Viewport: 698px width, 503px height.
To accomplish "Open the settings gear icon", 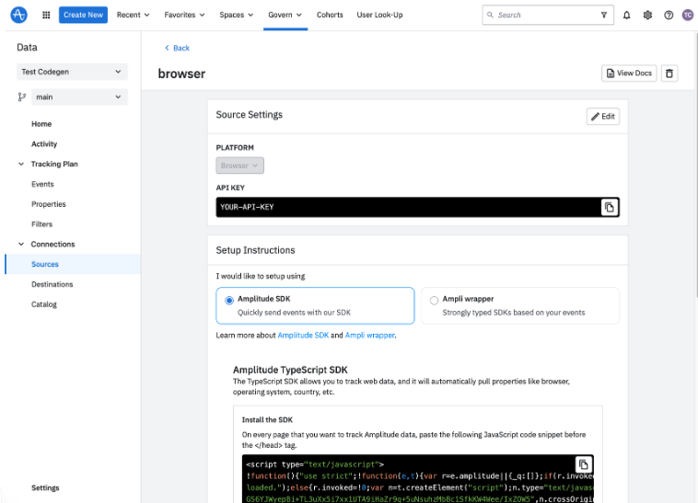I will [x=647, y=15].
